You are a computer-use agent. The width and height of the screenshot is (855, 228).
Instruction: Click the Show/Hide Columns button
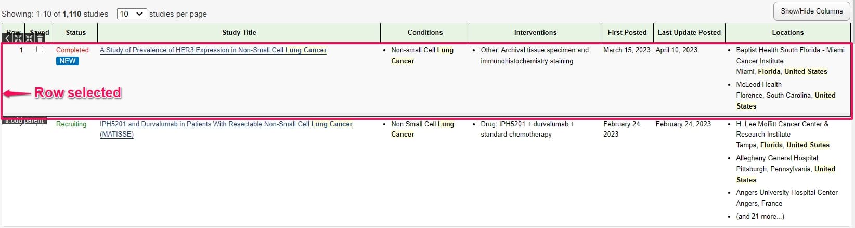pyautogui.click(x=811, y=11)
